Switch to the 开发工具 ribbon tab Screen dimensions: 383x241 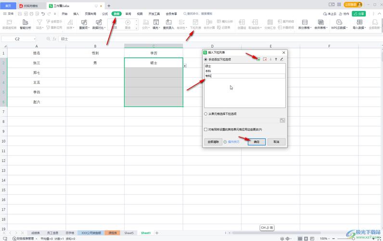[x=154, y=13]
